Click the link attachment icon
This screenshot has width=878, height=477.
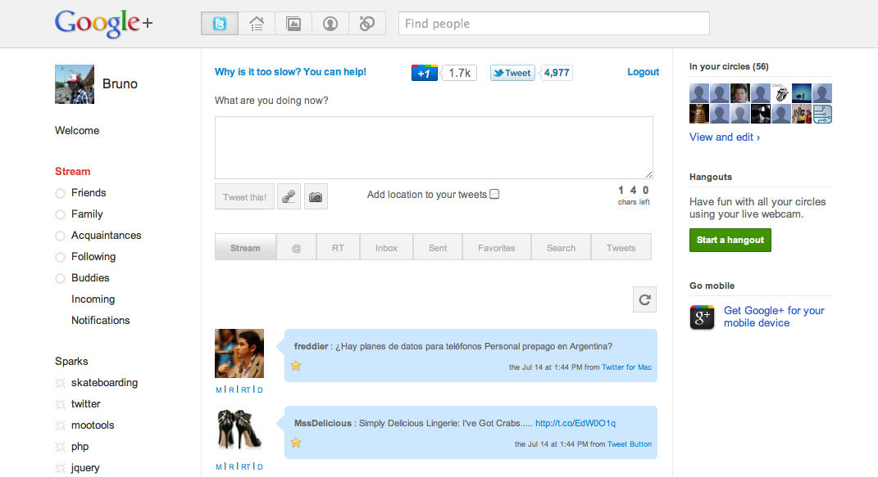pos(289,196)
